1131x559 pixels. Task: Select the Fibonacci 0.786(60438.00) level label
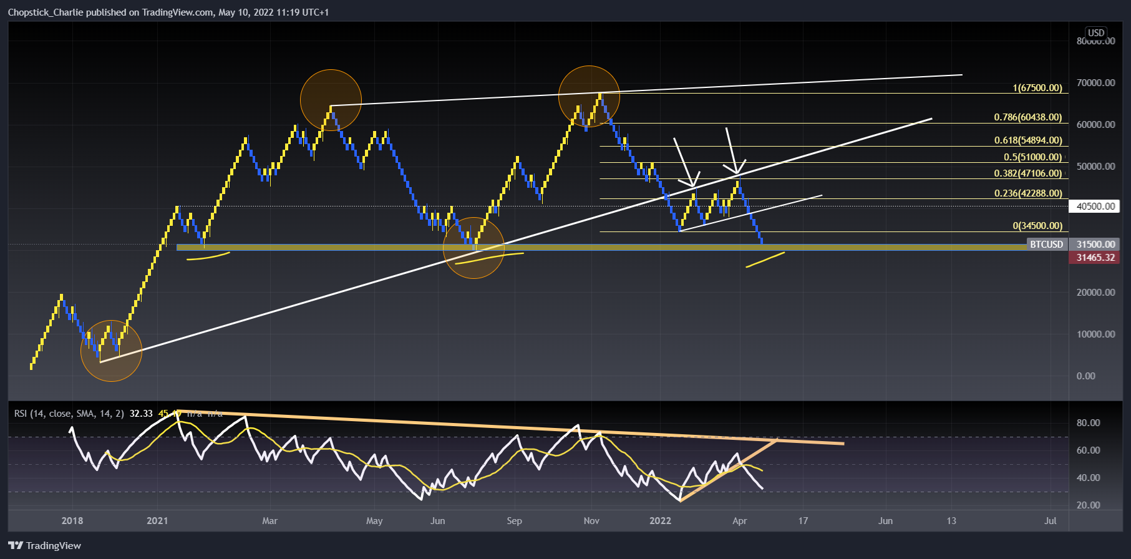pos(1027,117)
